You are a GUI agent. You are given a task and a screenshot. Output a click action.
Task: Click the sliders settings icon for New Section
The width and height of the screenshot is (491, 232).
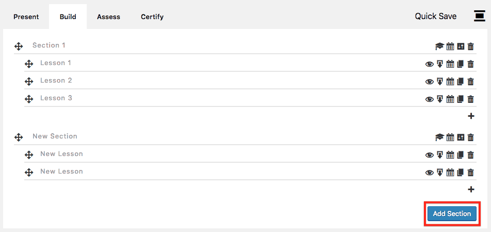tap(461, 137)
